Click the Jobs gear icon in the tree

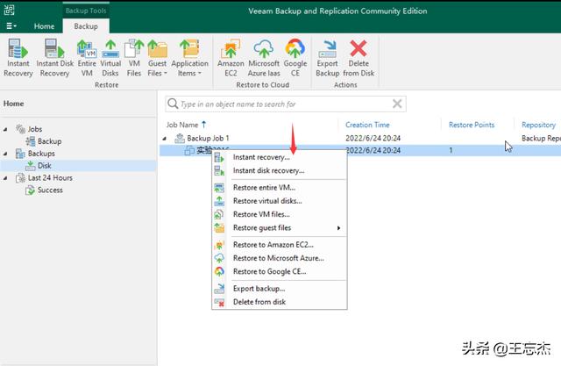click(x=20, y=129)
